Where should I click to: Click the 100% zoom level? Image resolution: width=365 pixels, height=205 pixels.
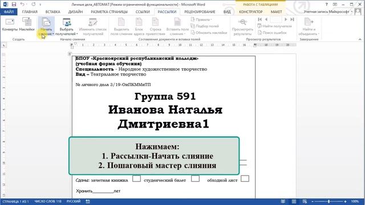[x=355, y=202]
